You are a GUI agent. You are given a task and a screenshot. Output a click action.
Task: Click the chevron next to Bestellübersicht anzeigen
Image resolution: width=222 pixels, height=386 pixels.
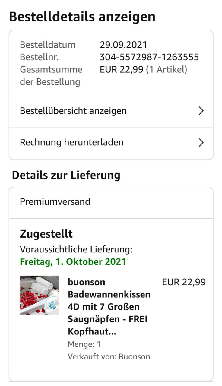(x=201, y=111)
